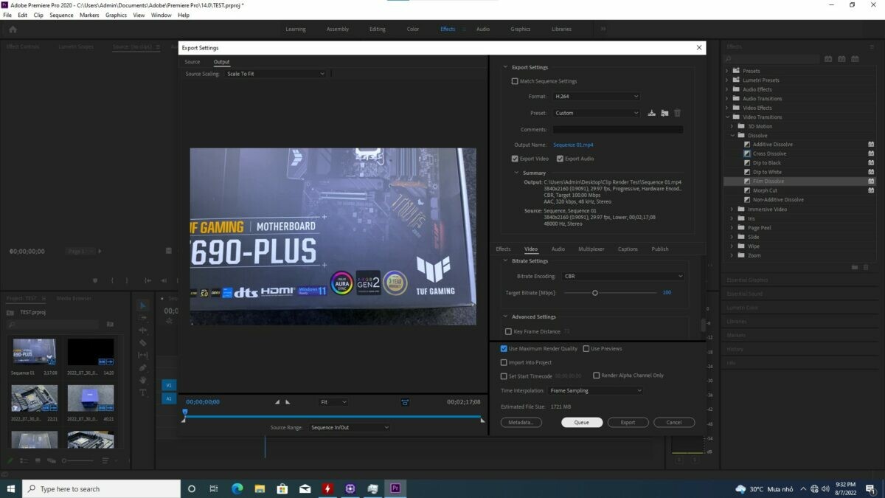The height and width of the screenshot is (498, 885).
Task: Open Cortana circle on the taskbar
Action: [x=192, y=488]
